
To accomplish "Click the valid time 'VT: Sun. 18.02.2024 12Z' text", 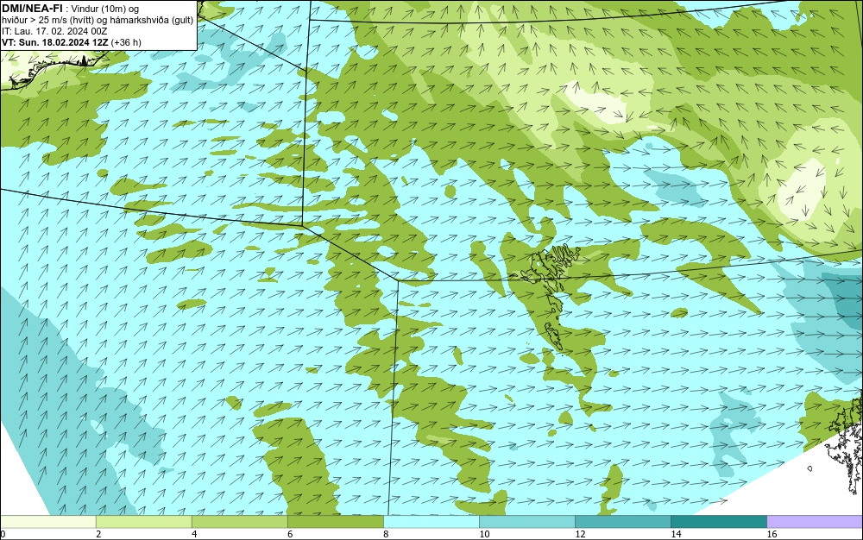I will point(55,42).
